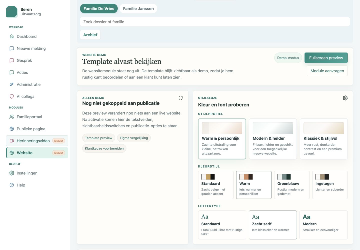Choose the Warm kleurstijl option
The image size is (360, 250).
(x=254, y=185)
